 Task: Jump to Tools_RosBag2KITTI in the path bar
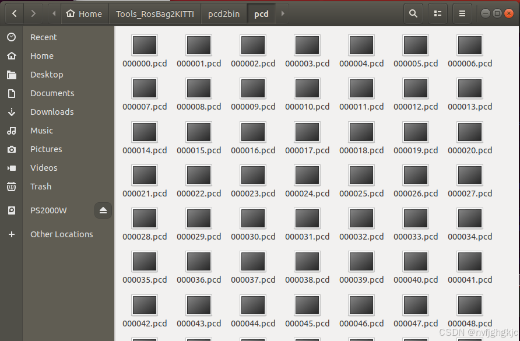155,13
